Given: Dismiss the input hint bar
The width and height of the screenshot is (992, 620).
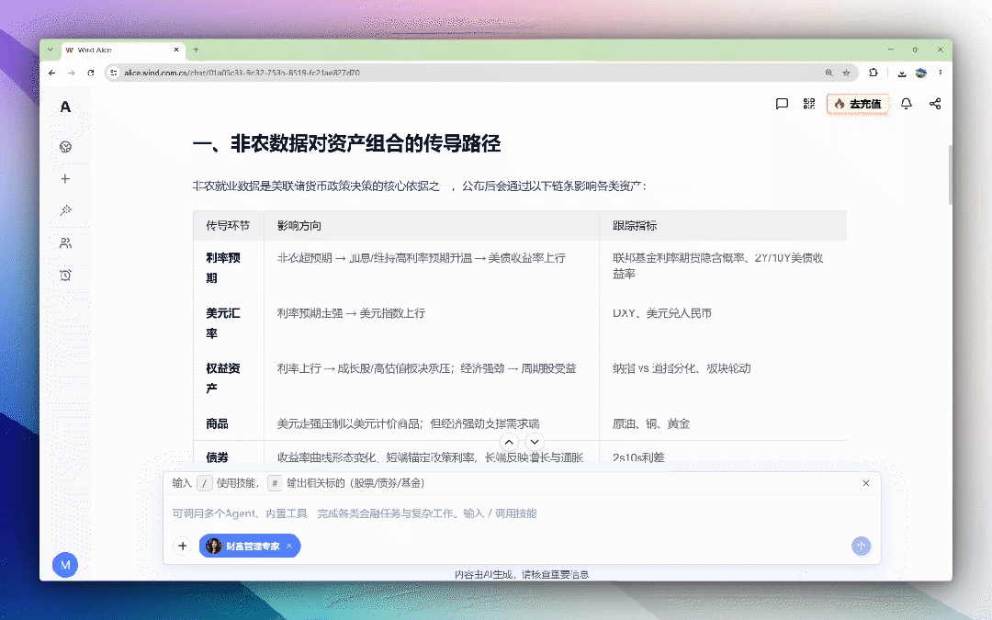Looking at the screenshot, I should pos(866,483).
